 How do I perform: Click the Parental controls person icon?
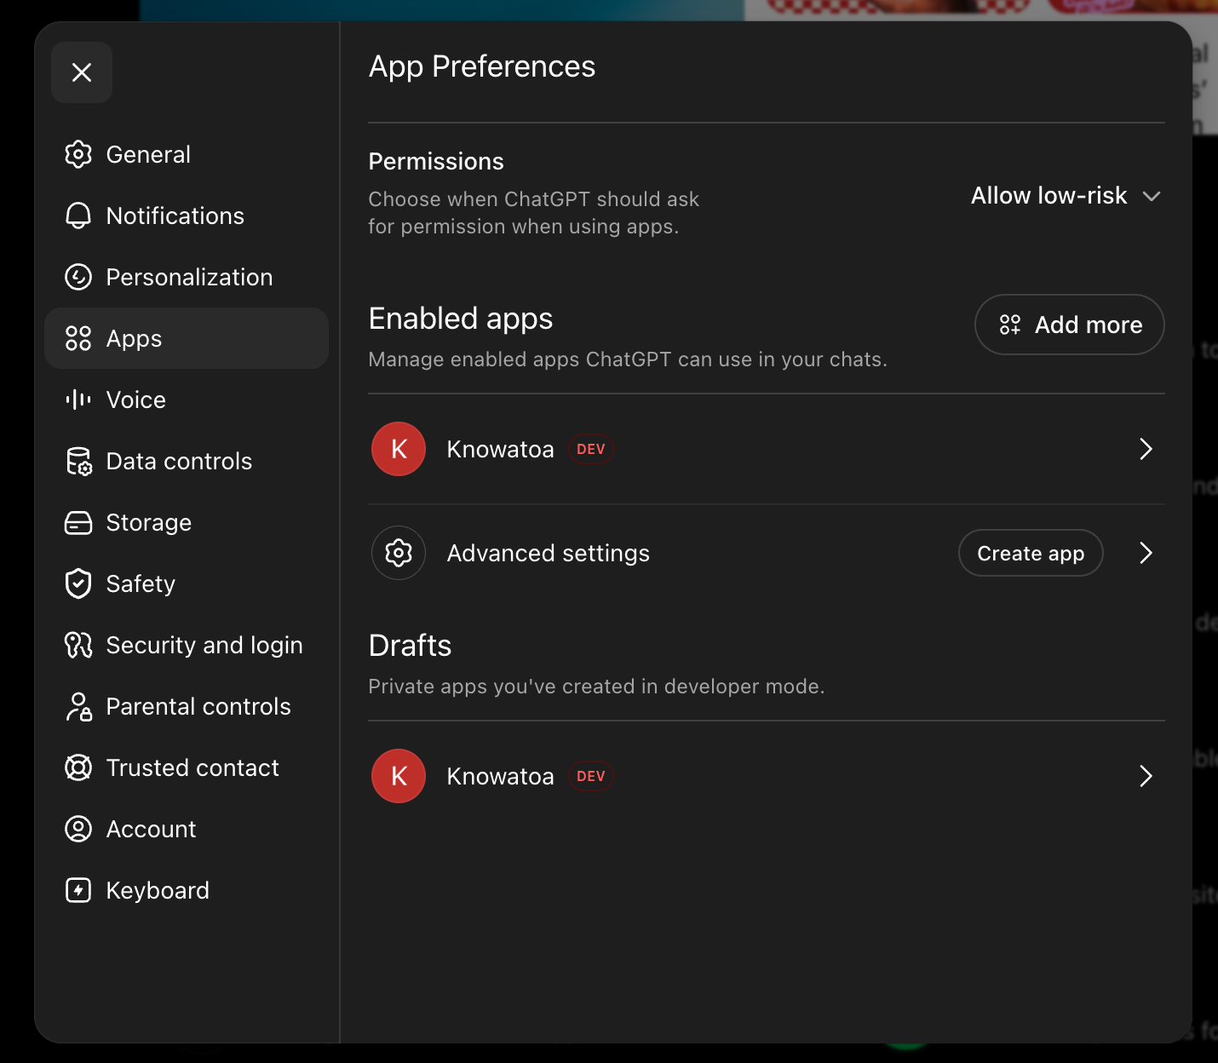coord(78,706)
